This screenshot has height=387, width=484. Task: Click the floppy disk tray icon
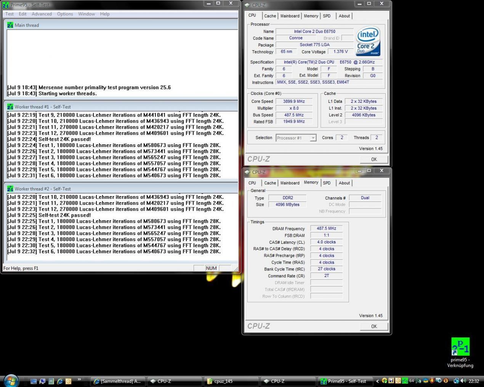[x=391, y=381]
